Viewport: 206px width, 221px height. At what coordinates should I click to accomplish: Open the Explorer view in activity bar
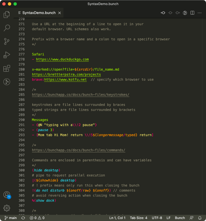coord(7,15)
